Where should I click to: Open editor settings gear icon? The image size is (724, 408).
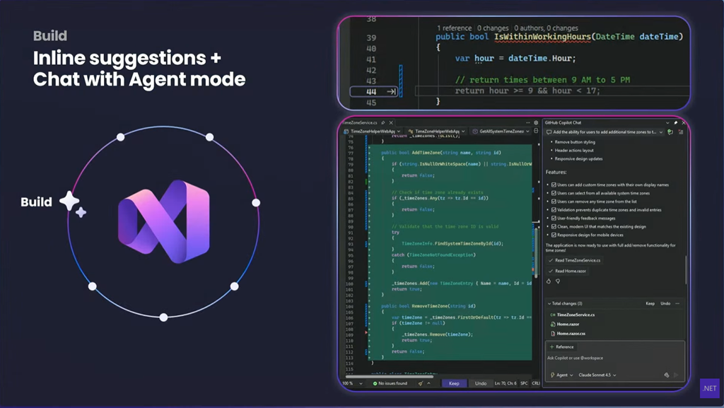[535, 122]
